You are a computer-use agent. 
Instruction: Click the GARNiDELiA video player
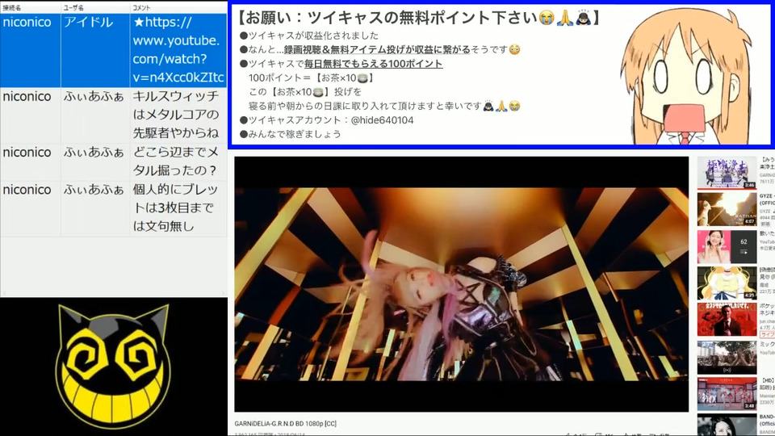[x=461, y=283]
